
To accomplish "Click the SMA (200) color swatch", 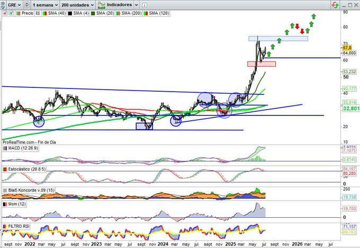I will [x=118, y=13].
